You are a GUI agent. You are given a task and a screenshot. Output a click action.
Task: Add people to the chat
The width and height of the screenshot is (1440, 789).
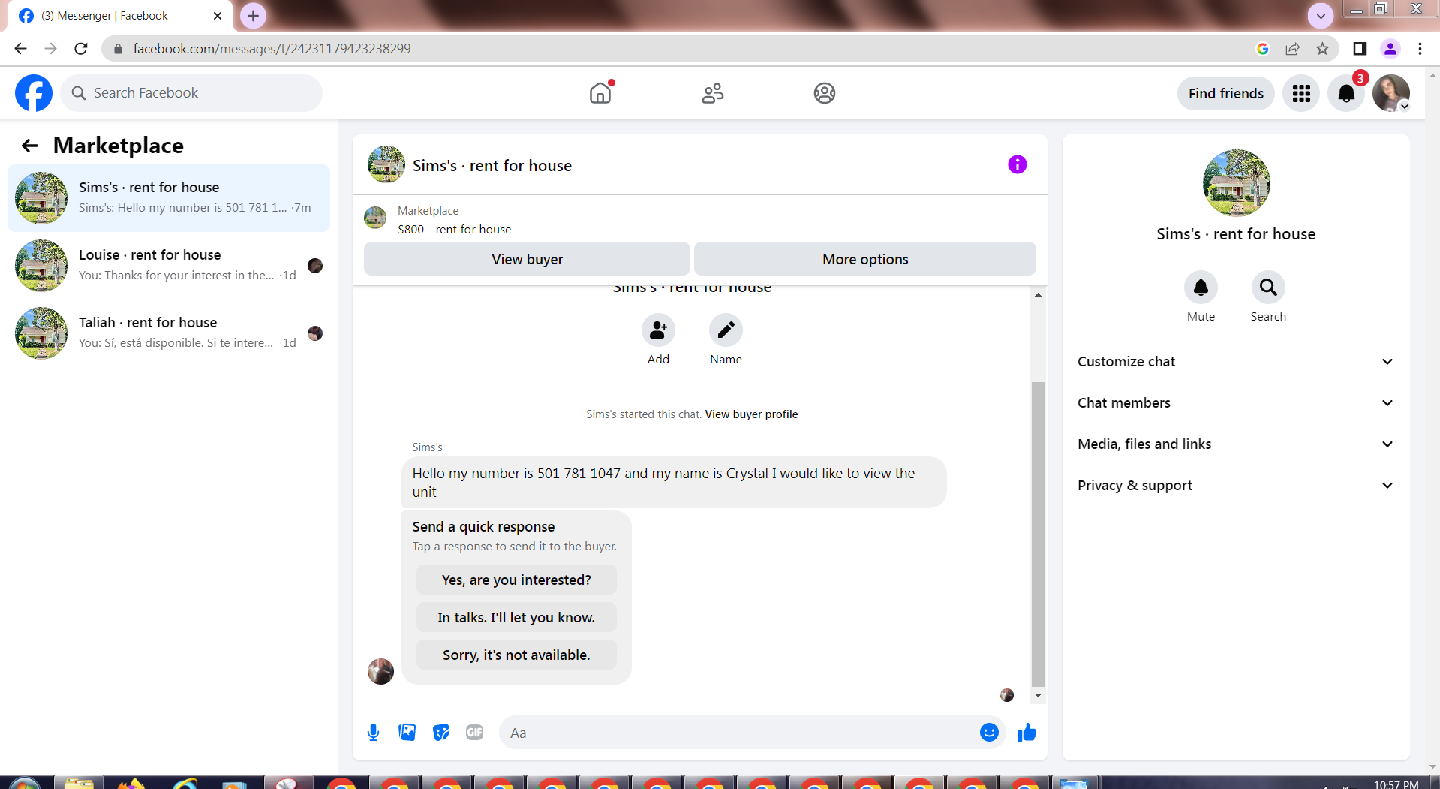tap(658, 330)
